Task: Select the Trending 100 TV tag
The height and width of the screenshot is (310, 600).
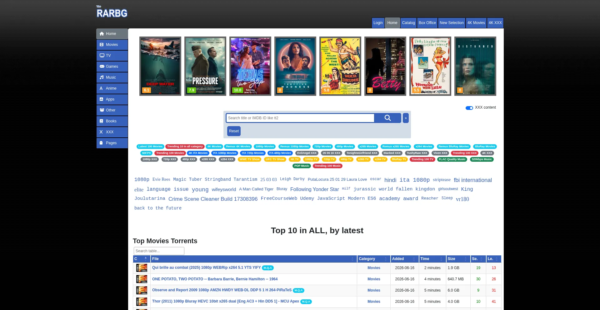Action: 422,159
